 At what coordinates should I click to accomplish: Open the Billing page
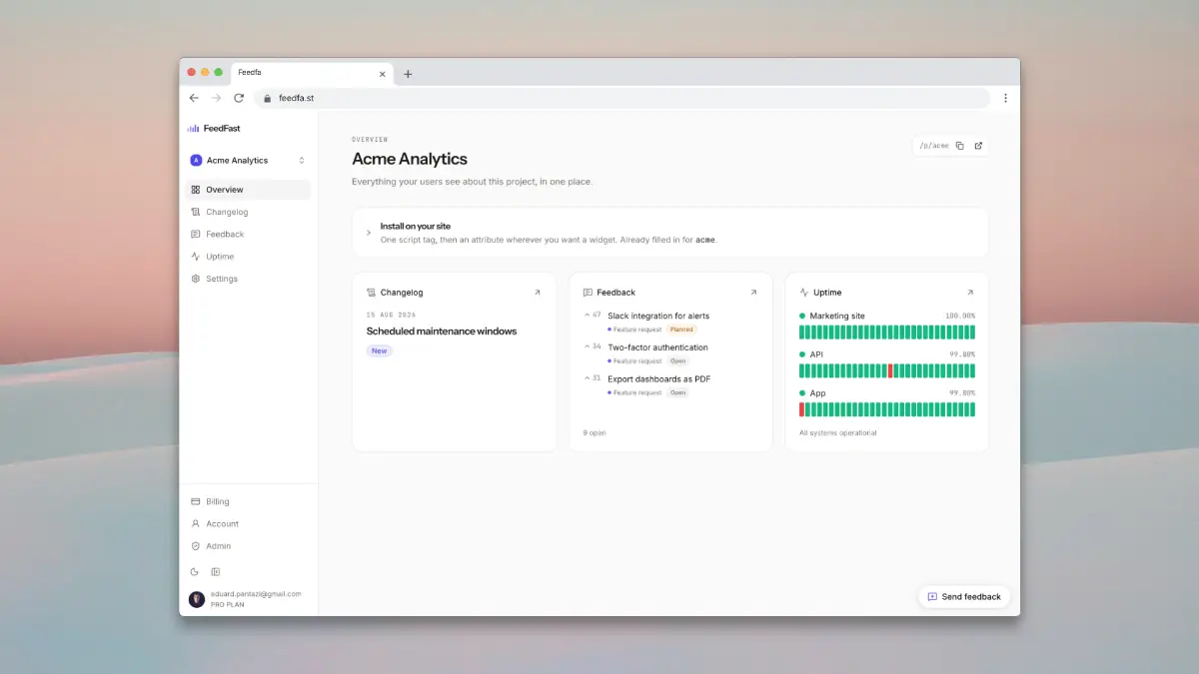248,501
